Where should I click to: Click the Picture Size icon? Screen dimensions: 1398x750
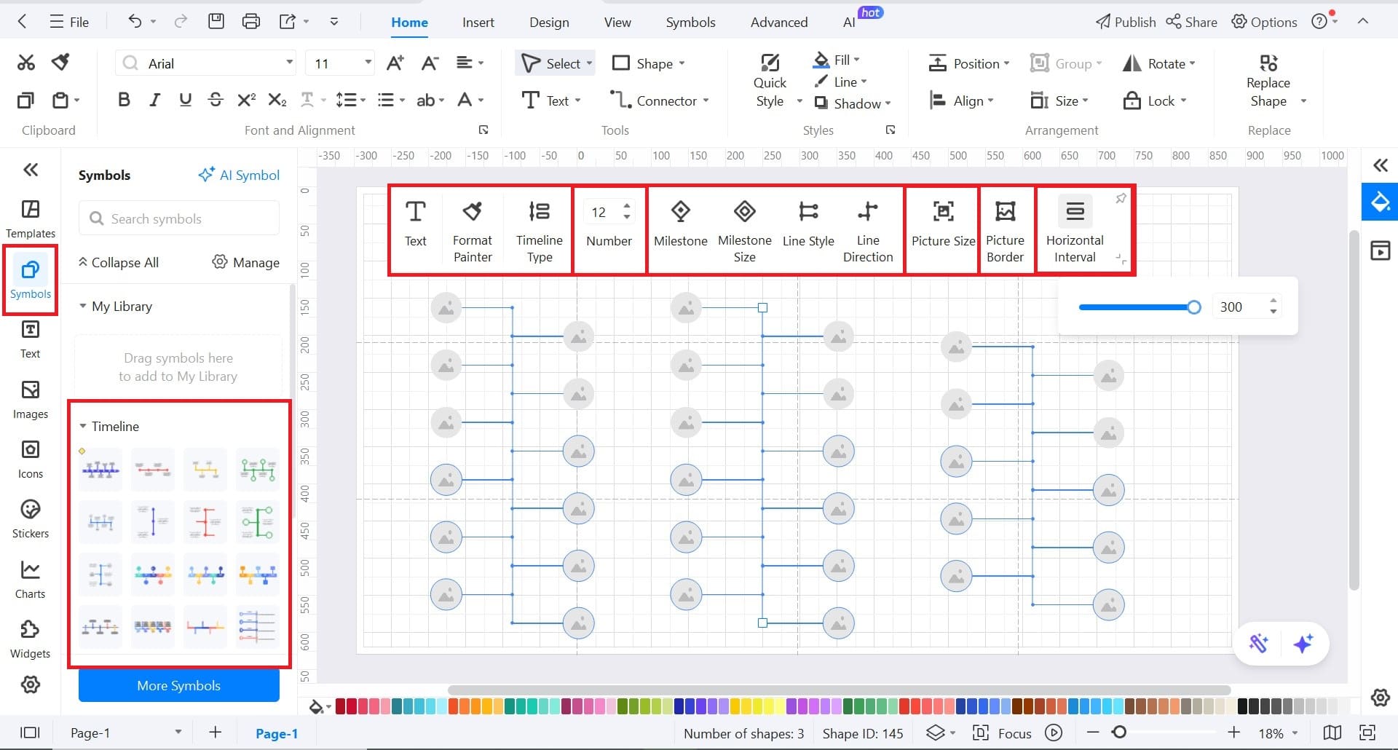pyautogui.click(x=943, y=211)
